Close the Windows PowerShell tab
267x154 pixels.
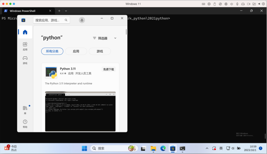pos(50,11)
